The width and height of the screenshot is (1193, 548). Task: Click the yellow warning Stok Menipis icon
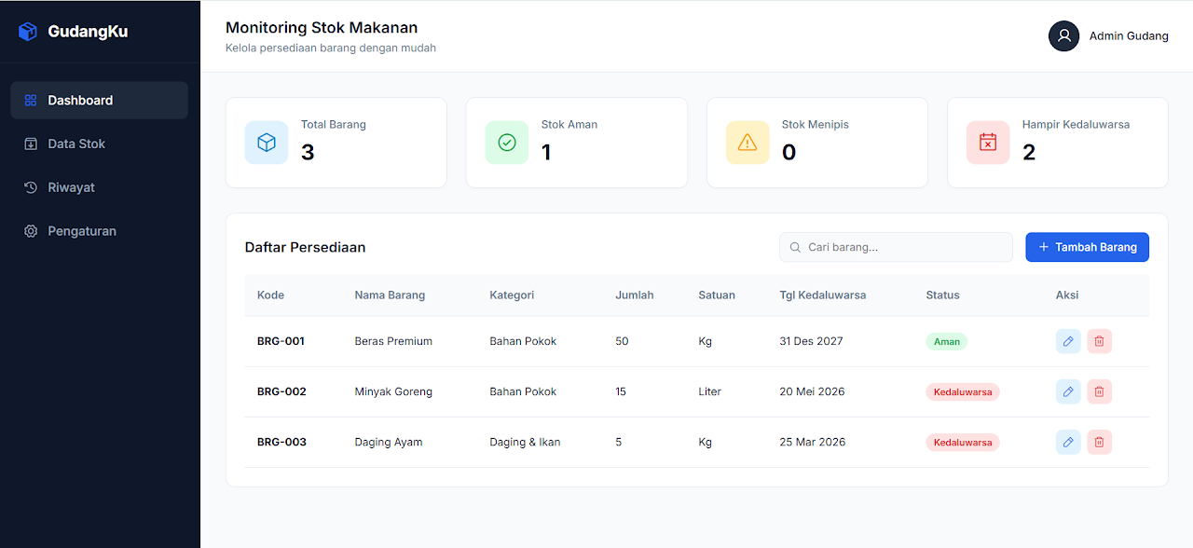pos(747,143)
